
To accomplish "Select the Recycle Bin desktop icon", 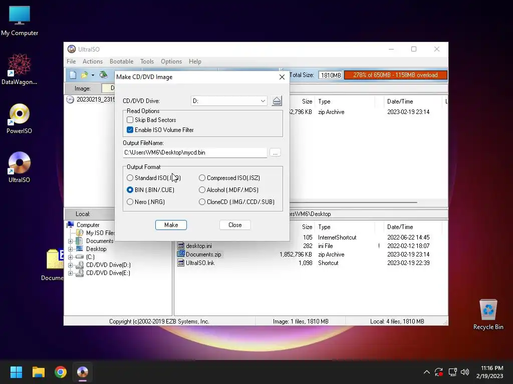I will point(488,314).
